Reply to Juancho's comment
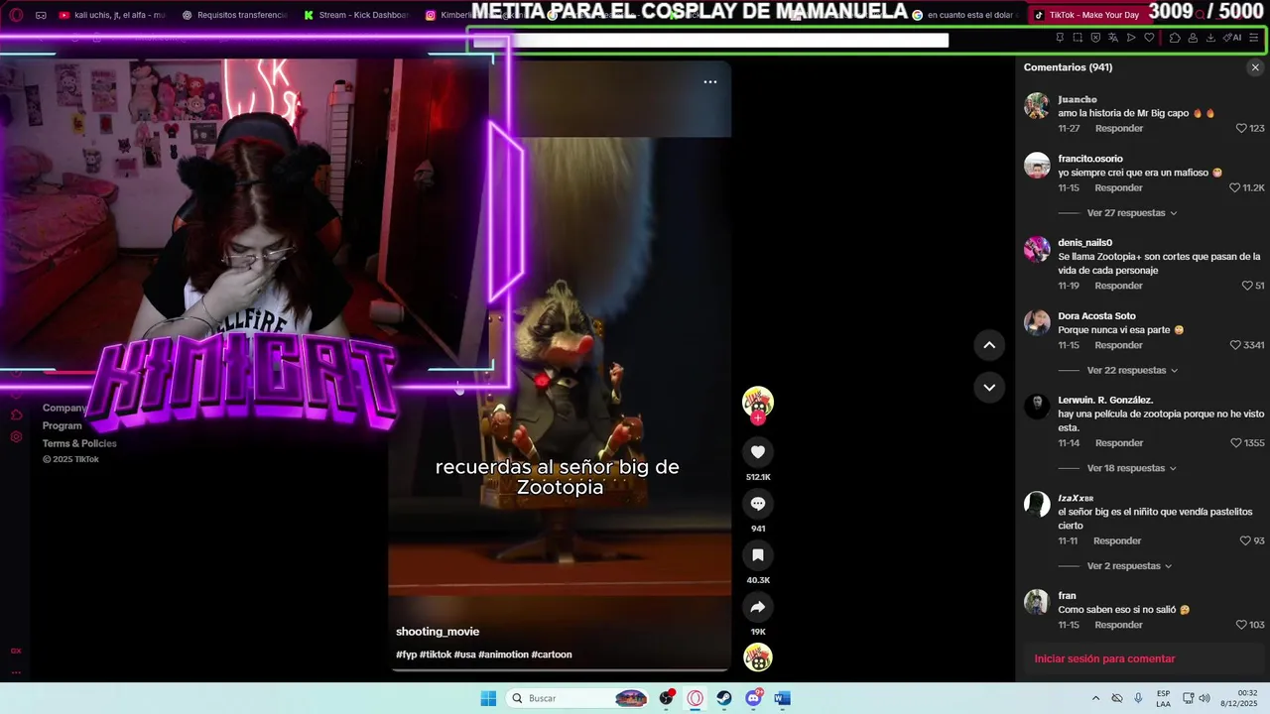Viewport: 1270px width, 714px height. pos(1119,129)
